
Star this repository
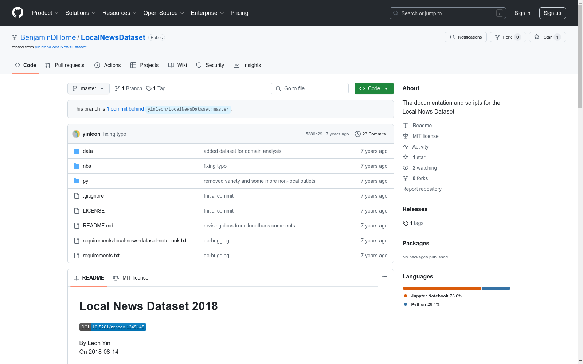click(x=547, y=37)
